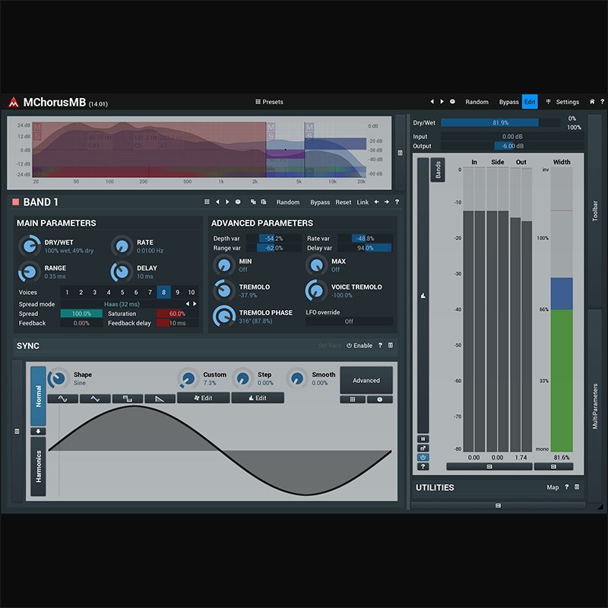608x608 pixels.
Task: Click Edit under the Custom knob
Action: pos(203,397)
